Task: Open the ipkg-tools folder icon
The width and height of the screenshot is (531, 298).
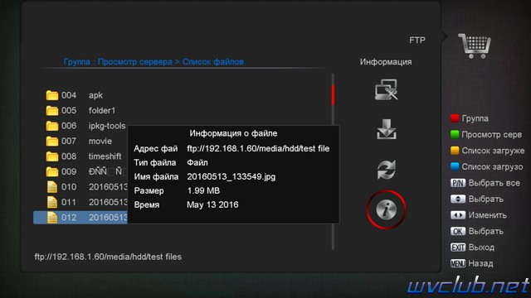Action: click(x=52, y=126)
